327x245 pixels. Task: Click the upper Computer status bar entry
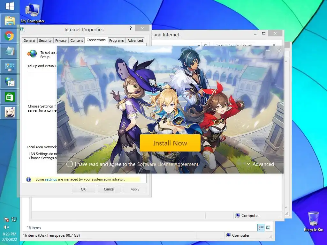click(247, 216)
